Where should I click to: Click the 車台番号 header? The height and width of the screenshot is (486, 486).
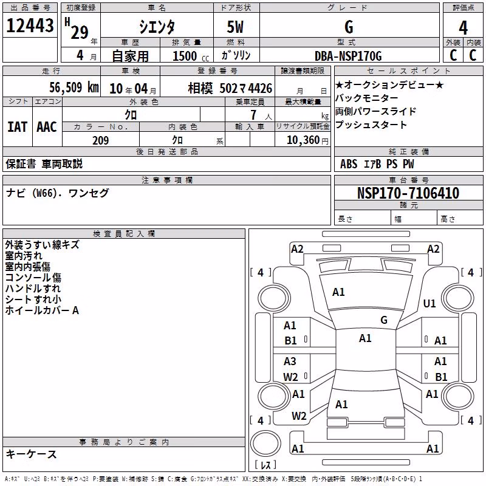(408, 180)
